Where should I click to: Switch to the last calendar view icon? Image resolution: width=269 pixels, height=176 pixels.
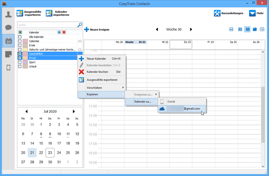262,29
